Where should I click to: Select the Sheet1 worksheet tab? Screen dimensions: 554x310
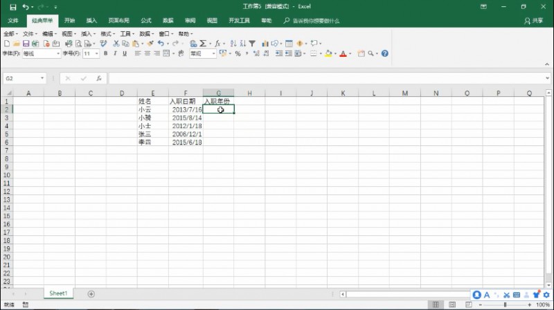58,293
